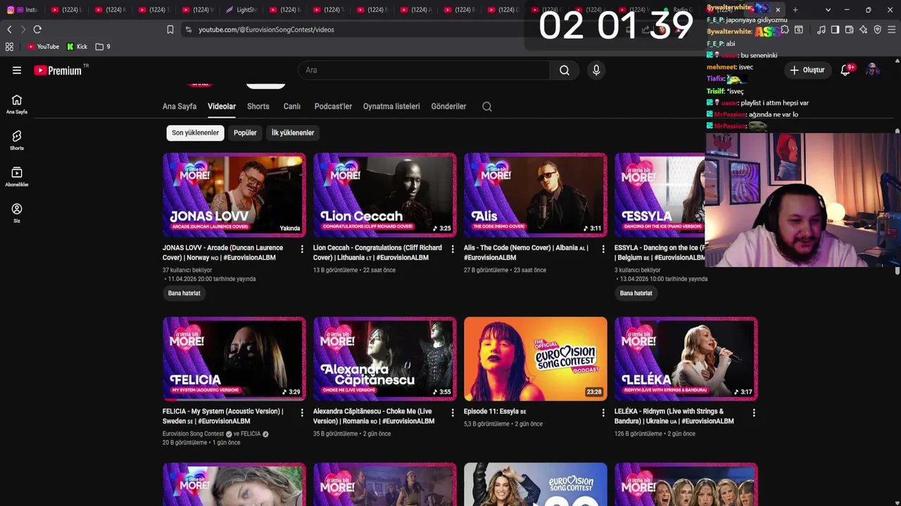Switch to the Podcast'ler channel tab
The height and width of the screenshot is (506, 901).
coord(333,107)
